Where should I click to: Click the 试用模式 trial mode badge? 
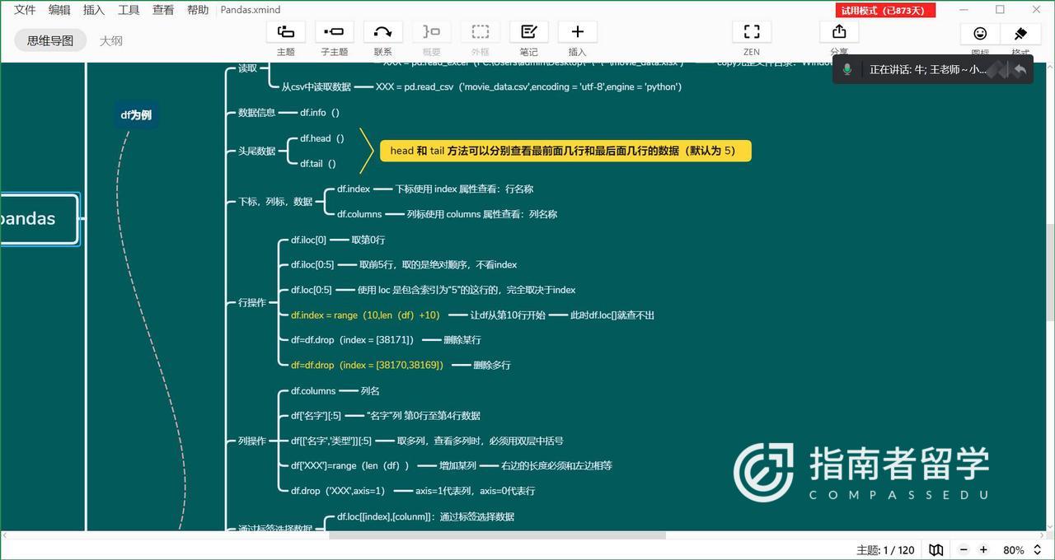point(885,10)
